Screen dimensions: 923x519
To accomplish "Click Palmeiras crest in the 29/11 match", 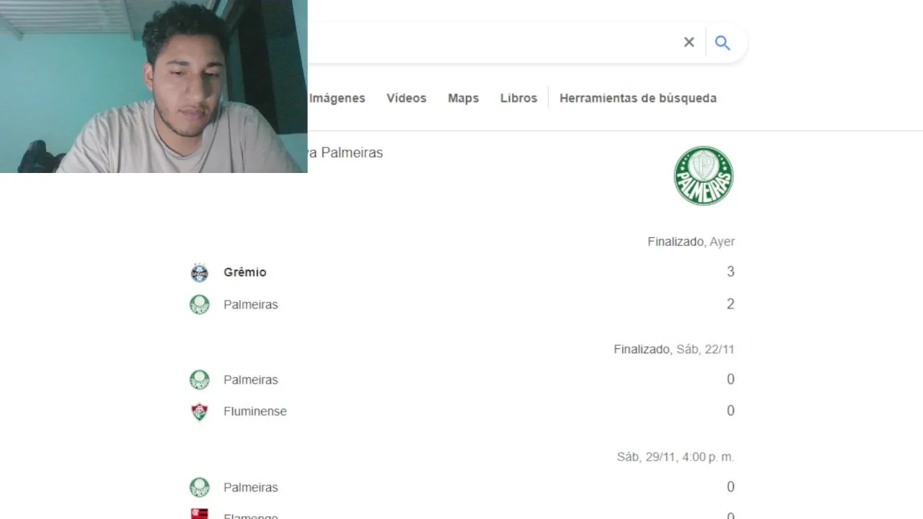I will tap(199, 487).
